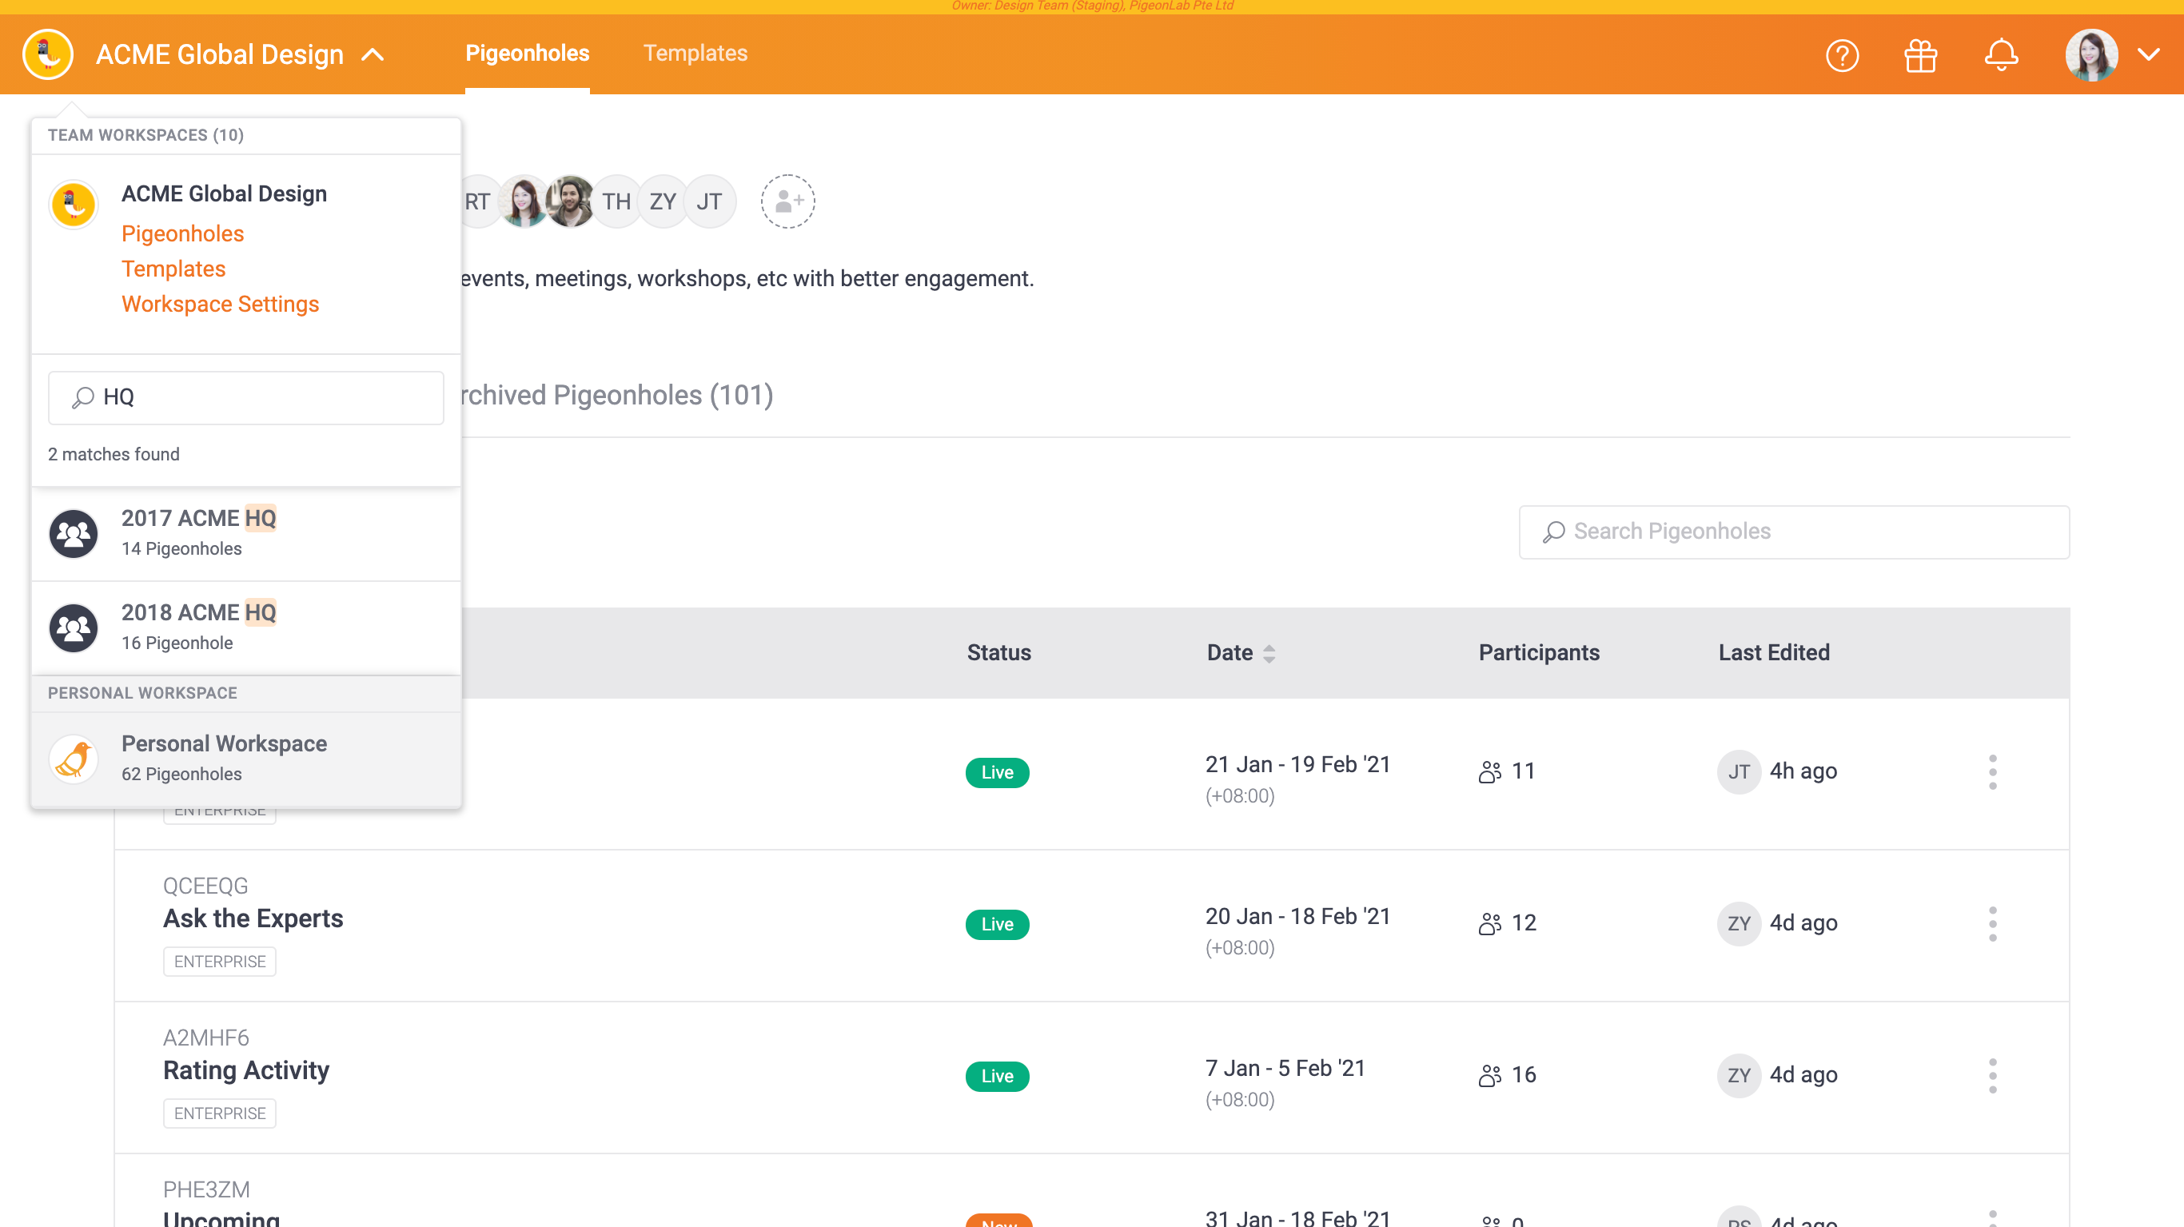Click the TH member avatar
This screenshot has height=1227, width=2184.
pos(616,201)
